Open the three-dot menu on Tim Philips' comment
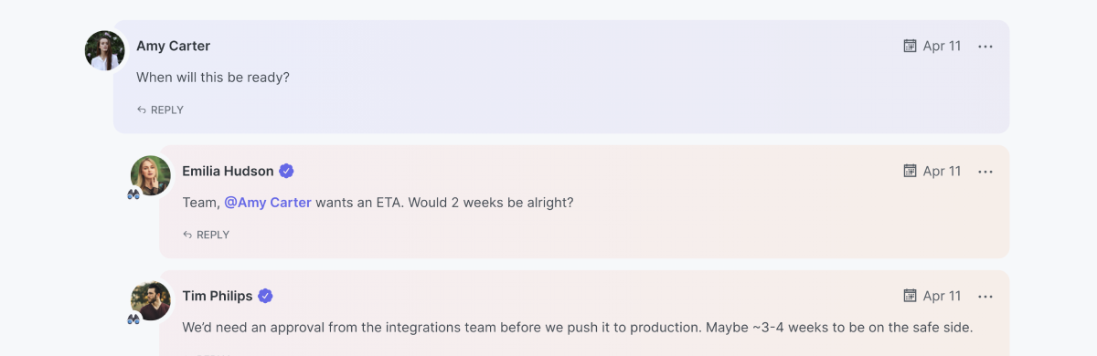Image resolution: width=1097 pixels, height=356 pixels. point(985,297)
